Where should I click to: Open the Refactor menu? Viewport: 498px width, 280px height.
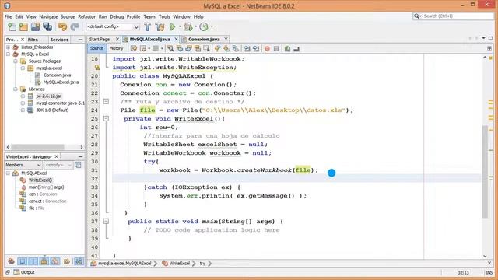coord(86,16)
